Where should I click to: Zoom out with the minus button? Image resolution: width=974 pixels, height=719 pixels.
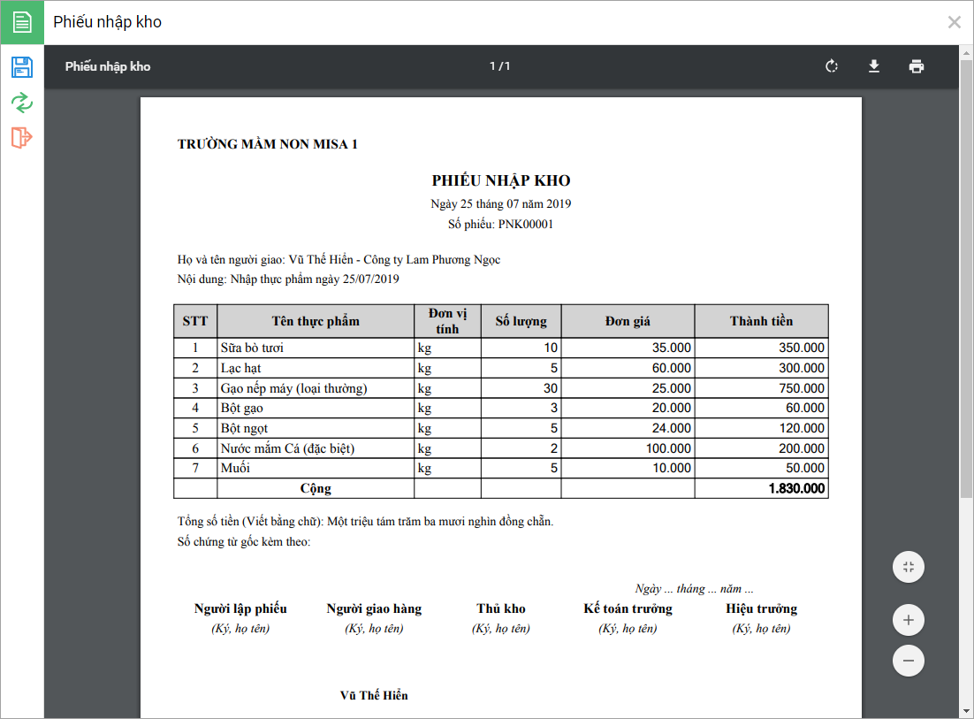[x=909, y=661]
